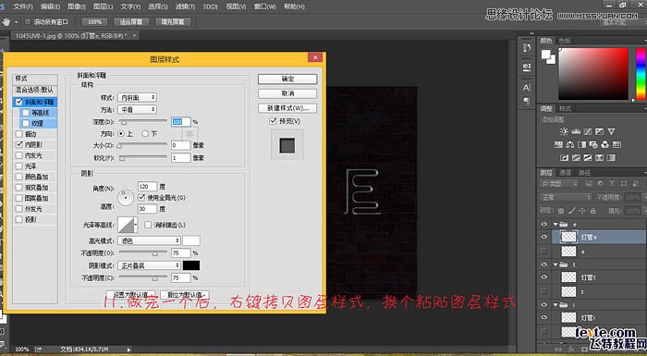Screen dimensions: 647x356
Task: Click the 填充屏幕 button
Action: 173,21
